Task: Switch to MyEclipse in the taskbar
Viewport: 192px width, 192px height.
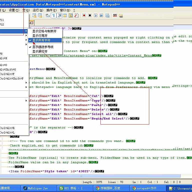Action: coord(37,188)
